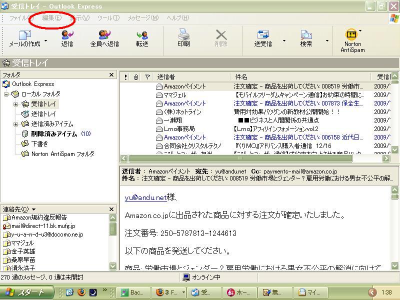Open the メッセージ(M) menu

click(x=143, y=18)
